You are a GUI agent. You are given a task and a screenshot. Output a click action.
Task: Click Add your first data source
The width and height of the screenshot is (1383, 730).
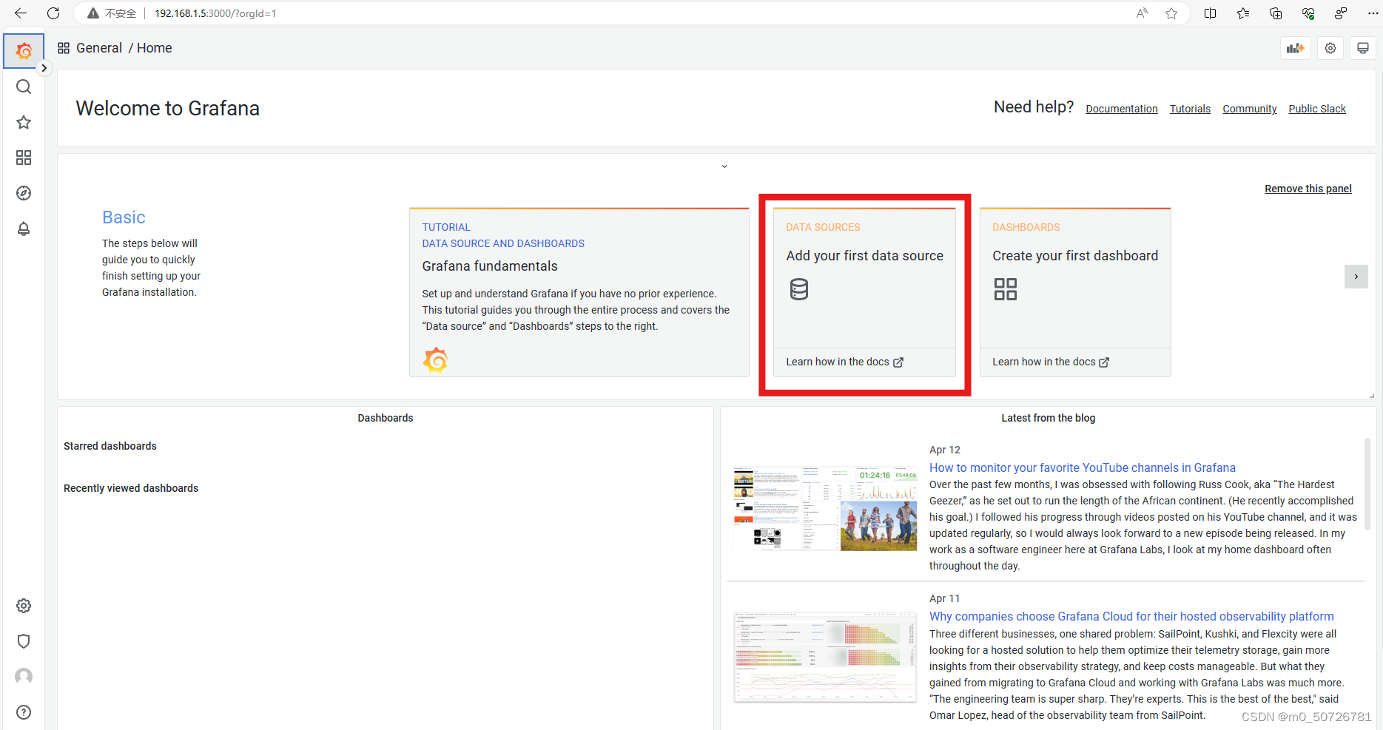point(864,256)
